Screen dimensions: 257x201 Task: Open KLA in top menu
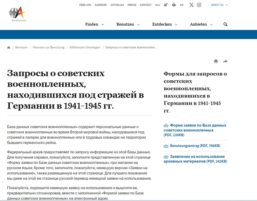pyautogui.click(x=158, y=5)
